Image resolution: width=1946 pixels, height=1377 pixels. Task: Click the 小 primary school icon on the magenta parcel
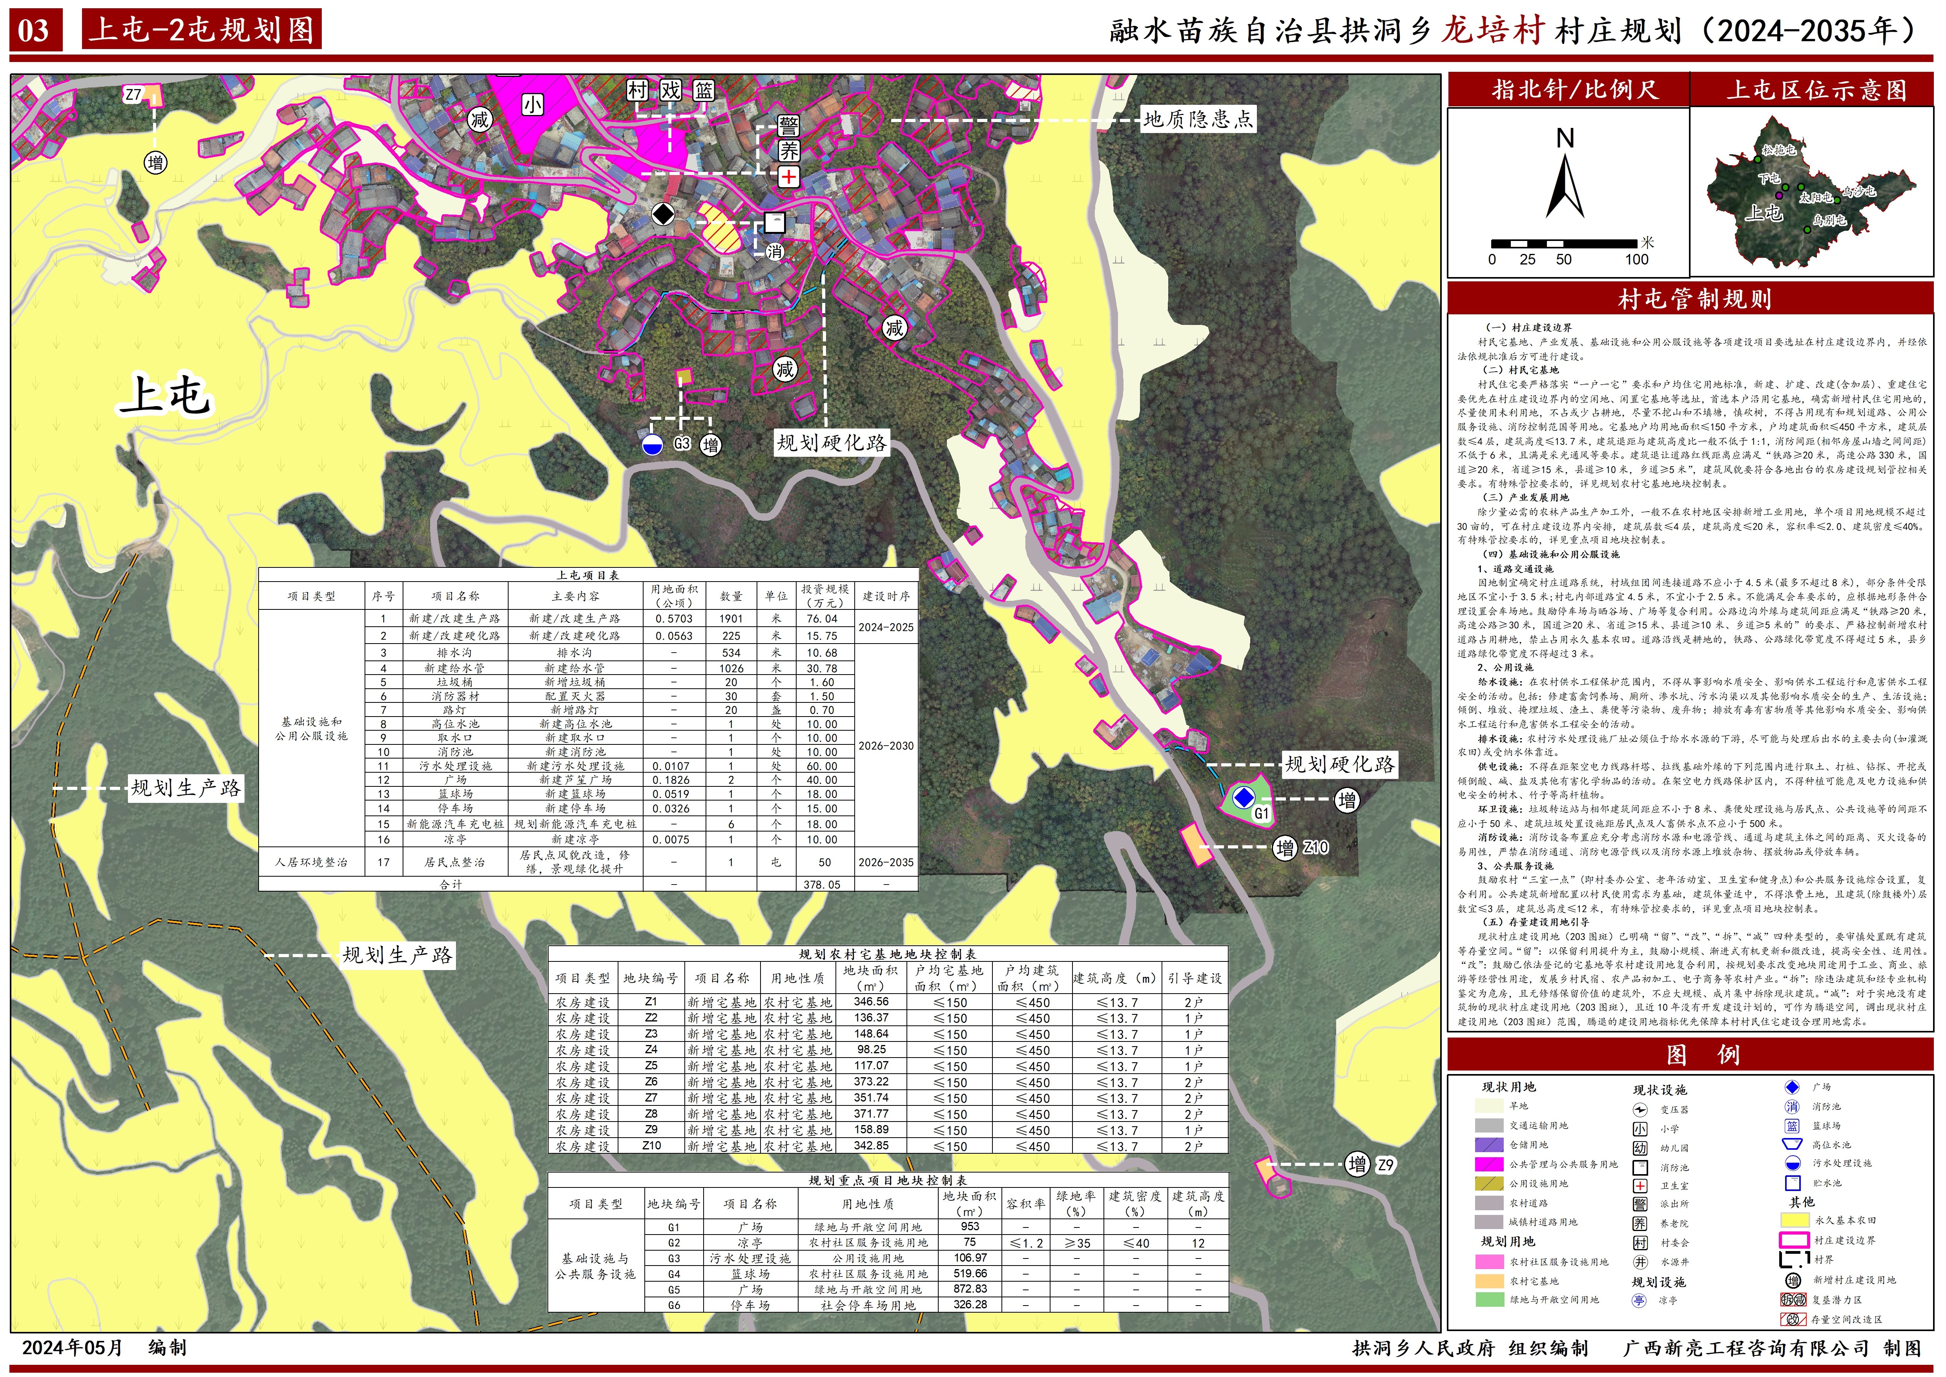point(532,104)
